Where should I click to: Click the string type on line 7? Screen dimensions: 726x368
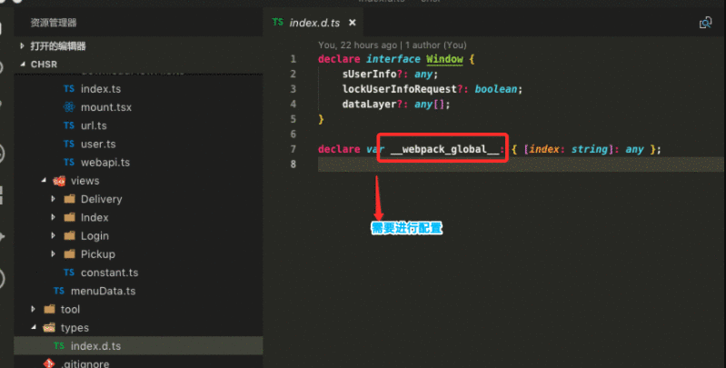point(589,149)
